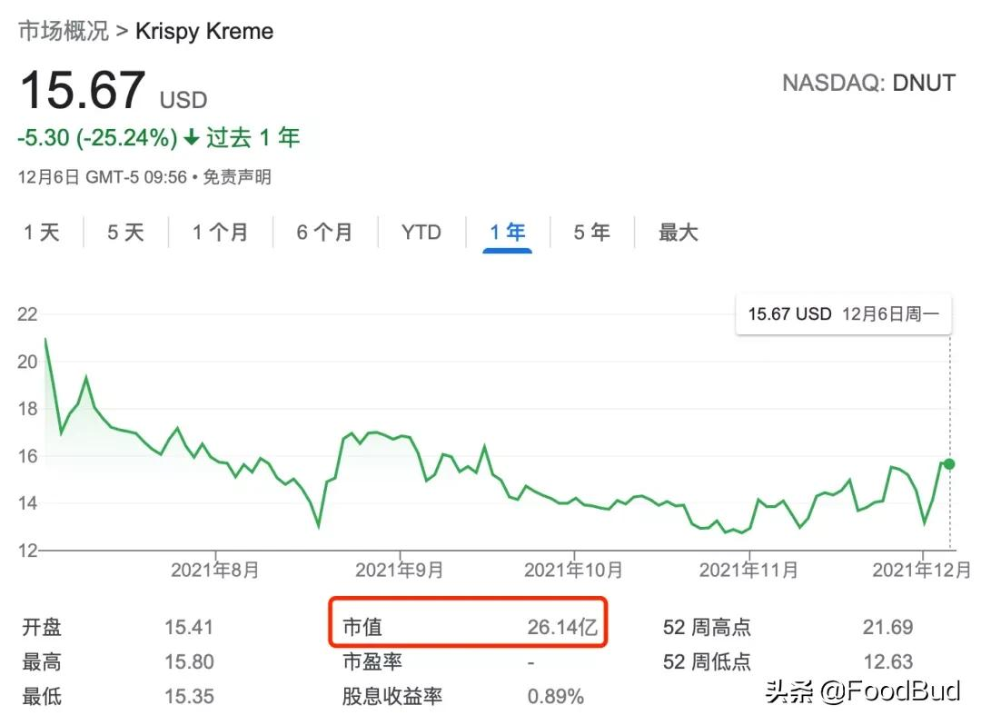Open the 市场概况 breadcrumb link

click(x=64, y=31)
